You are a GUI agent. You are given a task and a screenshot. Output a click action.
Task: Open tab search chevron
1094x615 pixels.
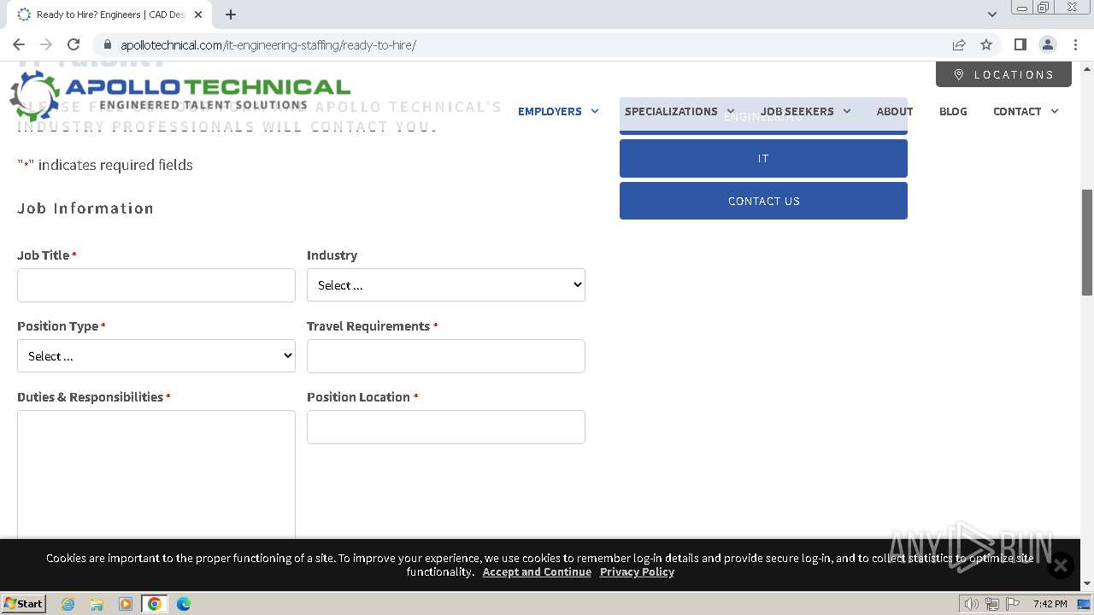coord(991,15)
